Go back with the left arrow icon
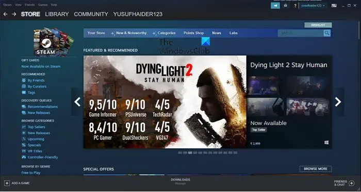This screenshot has width=361, height=192. (5, 14)
